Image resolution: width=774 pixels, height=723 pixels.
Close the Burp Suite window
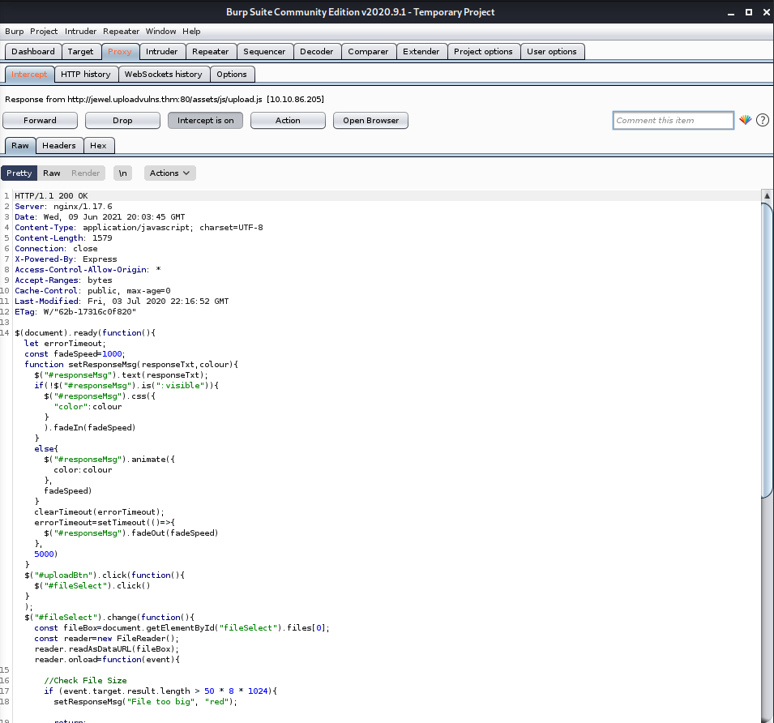766,12
